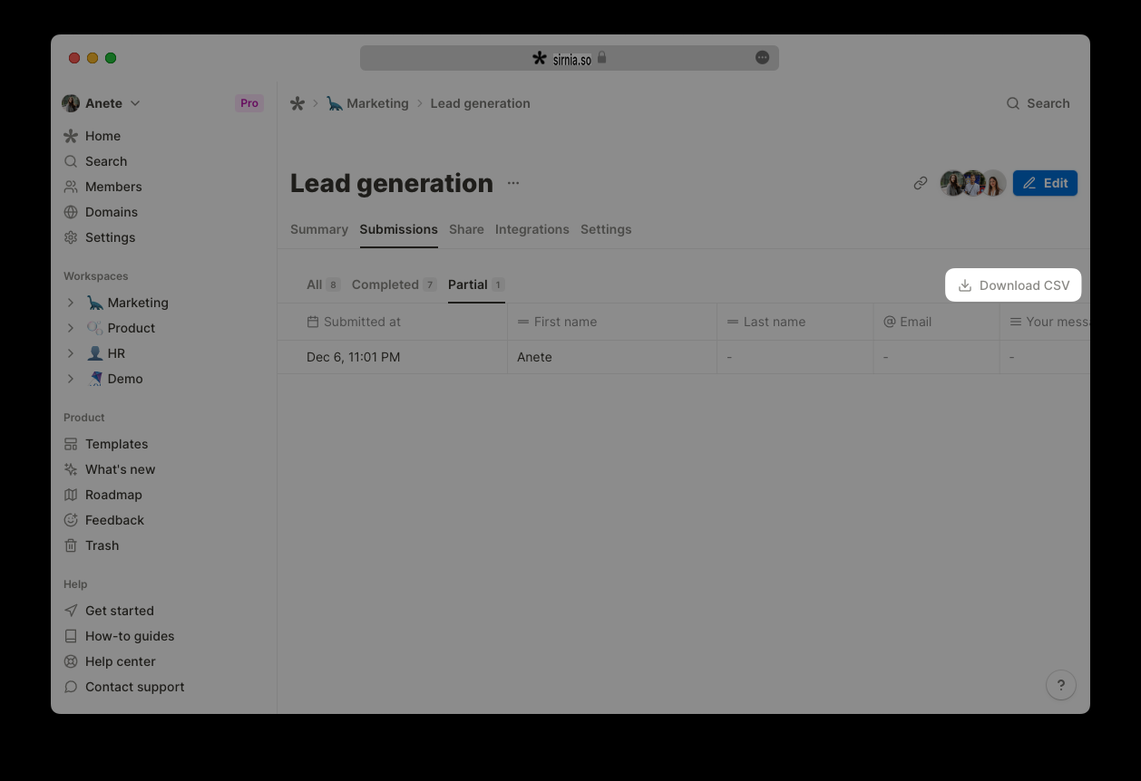
Task: Click the top-right Search button
Action: point(1038,103)
